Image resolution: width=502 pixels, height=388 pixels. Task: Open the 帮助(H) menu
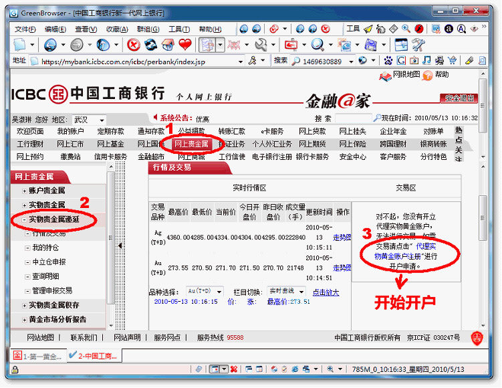pyautogui.click(x=211, y=29)
